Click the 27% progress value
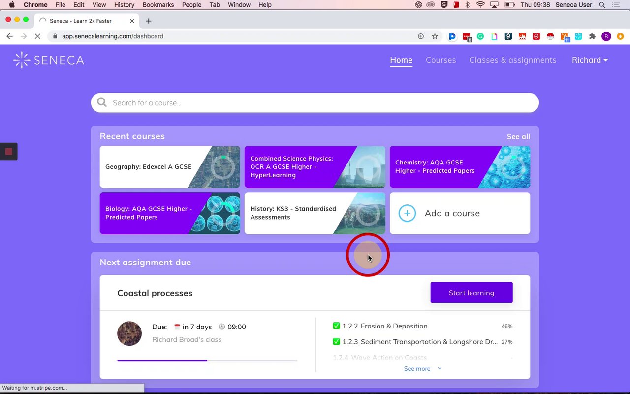The width and height of the screenshot is (630, 394). click(507, 342)
